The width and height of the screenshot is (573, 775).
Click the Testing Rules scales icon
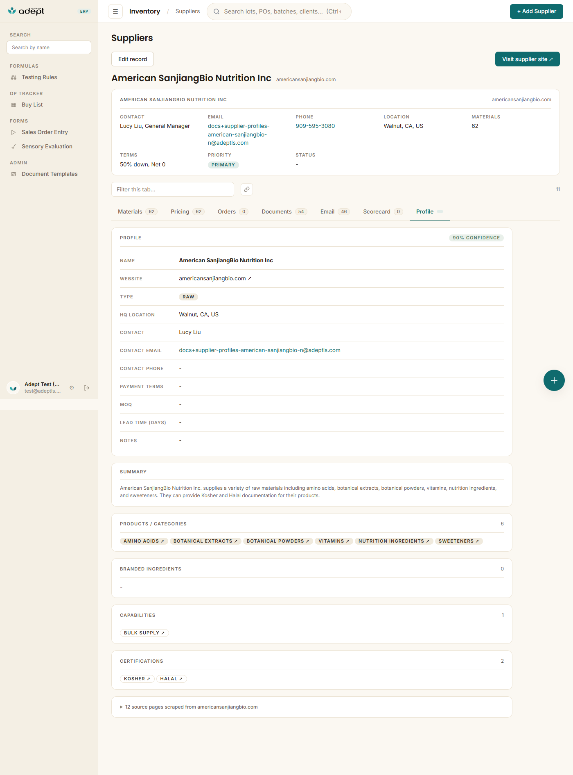[14, 77]
